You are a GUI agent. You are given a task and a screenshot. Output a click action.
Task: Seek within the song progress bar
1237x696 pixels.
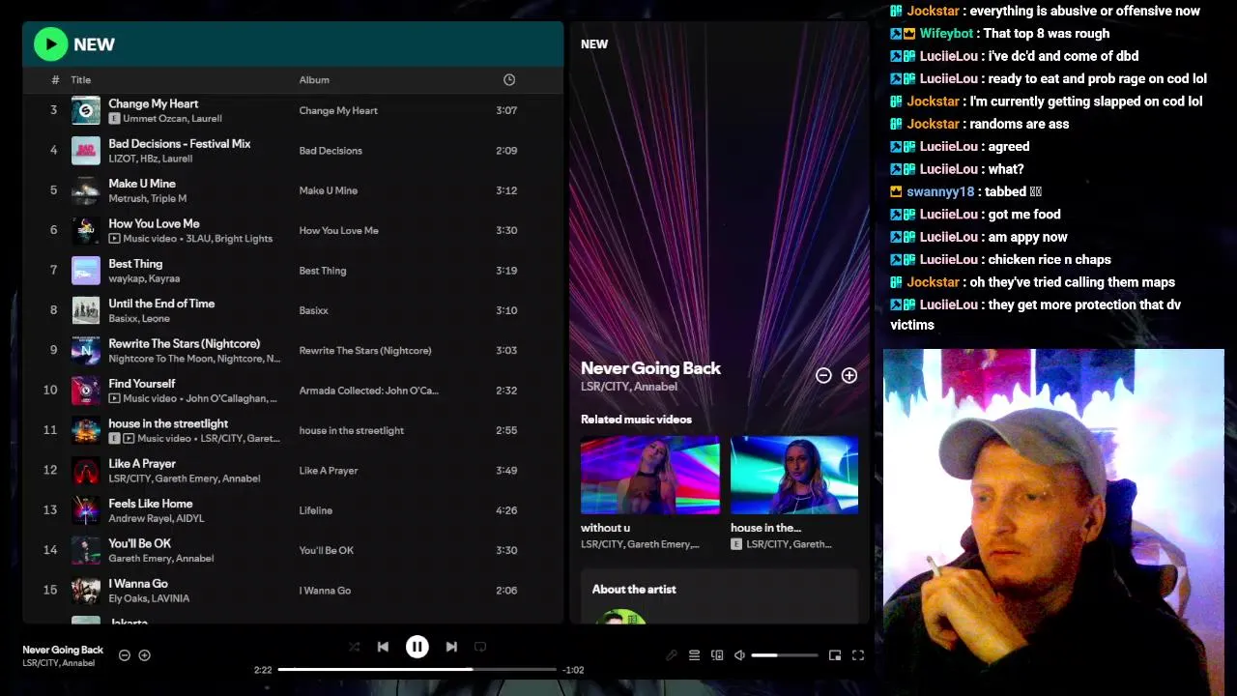pos(417,669)
